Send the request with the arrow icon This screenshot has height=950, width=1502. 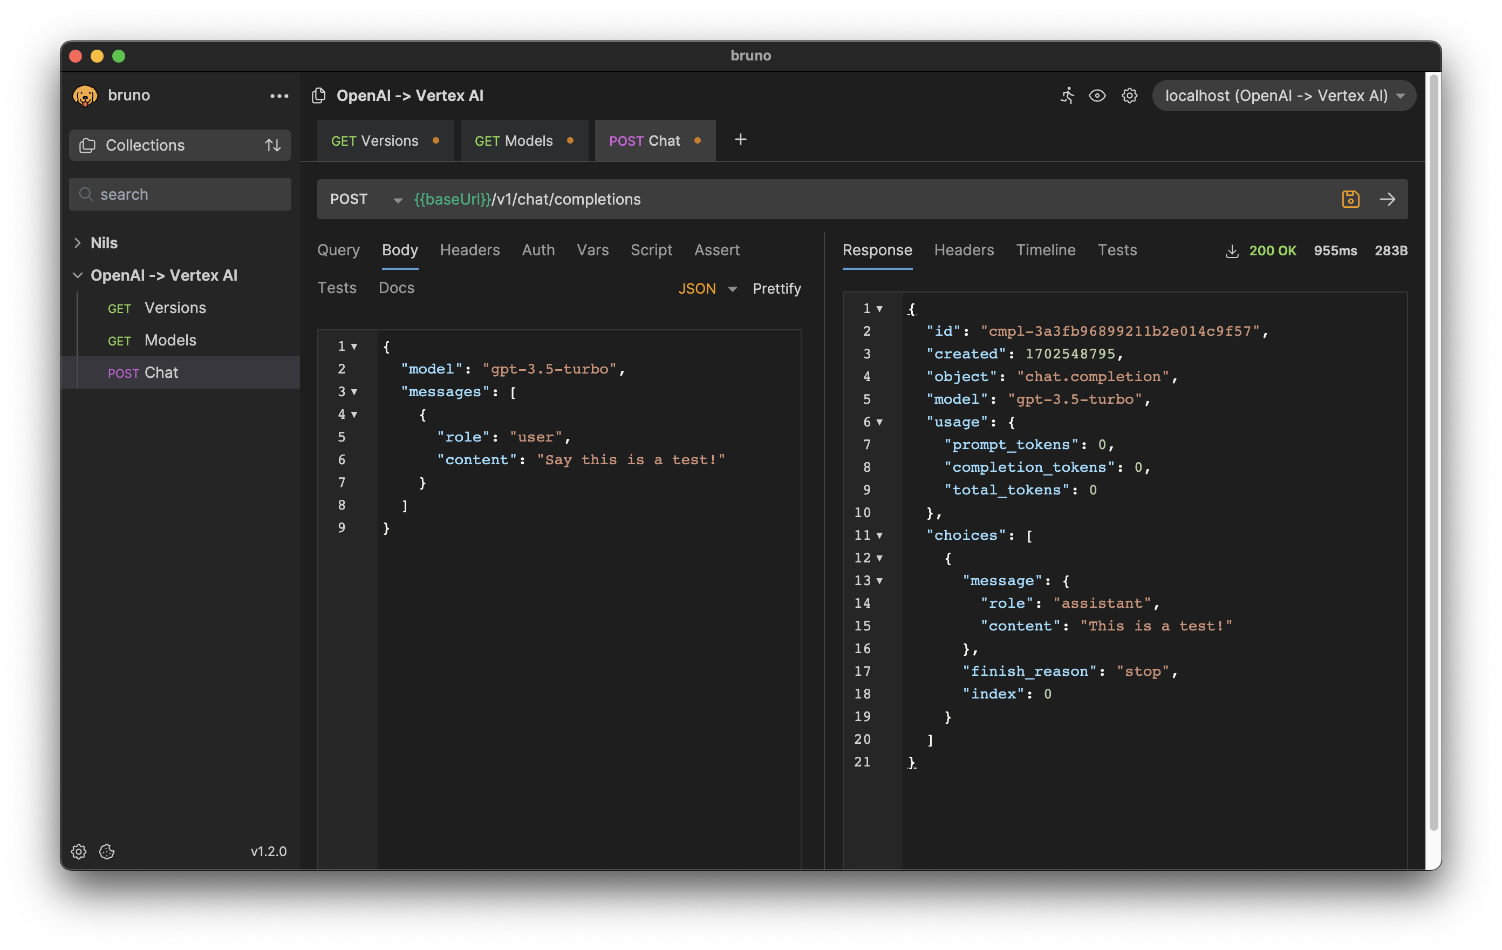[1387, 199]
